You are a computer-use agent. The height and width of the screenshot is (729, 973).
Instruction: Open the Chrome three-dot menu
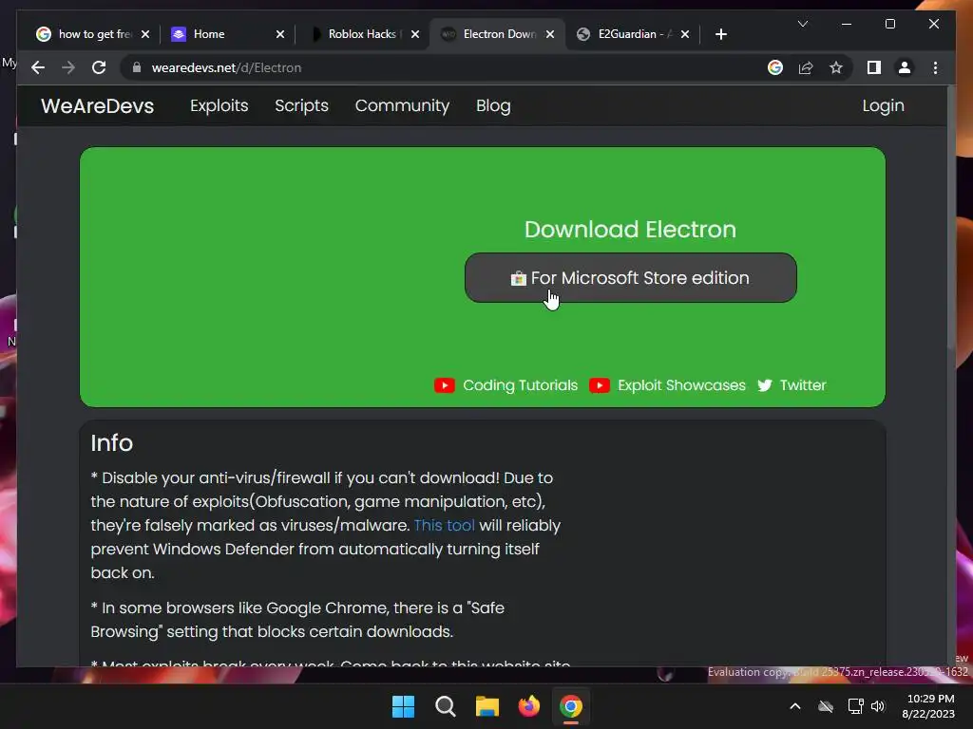pyautogui.click(x=935, y=67)
